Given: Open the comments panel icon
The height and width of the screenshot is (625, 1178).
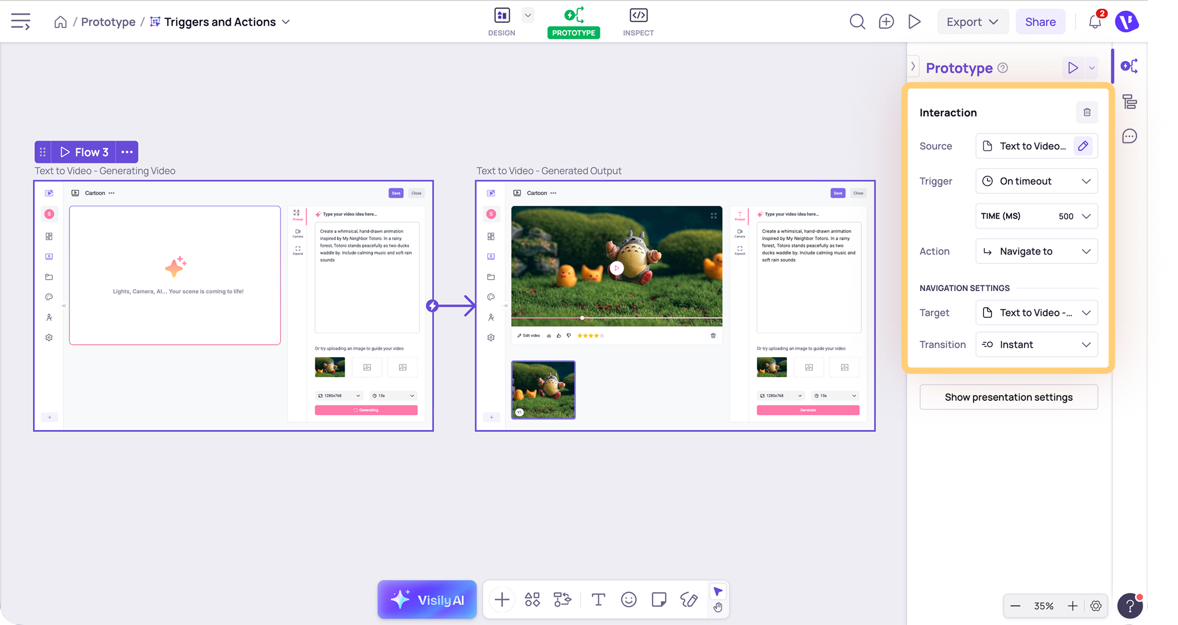Looking at the screenshot, I should coord(1130,137).
